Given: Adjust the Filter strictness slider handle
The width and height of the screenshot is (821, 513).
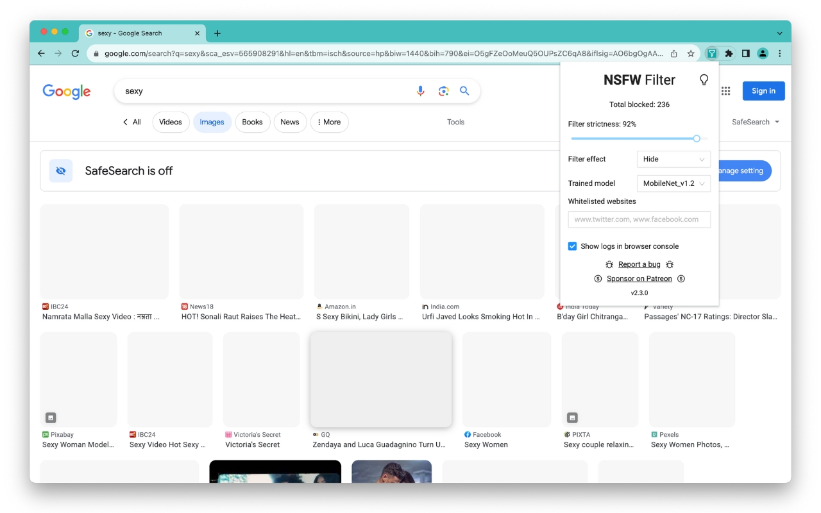Looking at the screenshot, I should tap(697, 139).
